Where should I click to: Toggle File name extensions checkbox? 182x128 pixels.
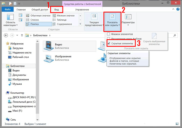(109, 39)
